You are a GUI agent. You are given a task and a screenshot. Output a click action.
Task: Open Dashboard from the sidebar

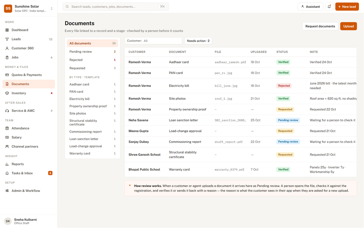tap(29, 30)
